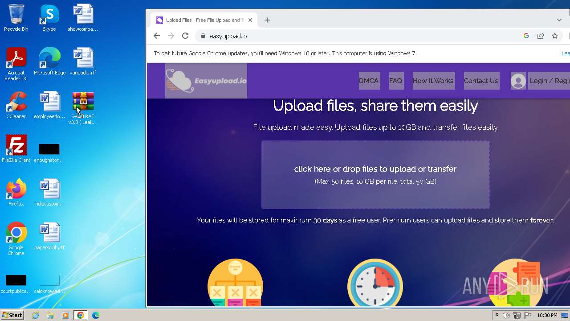Open How It Works page
This screenshot has height=321, width=570.
pyautogui.click(x=433, y=81)
